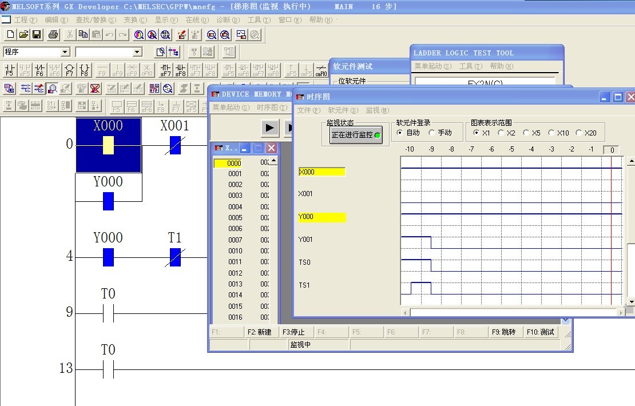
Task: Click the 正在进行监控 monitoring status button
Action: [x=355, y=136]
